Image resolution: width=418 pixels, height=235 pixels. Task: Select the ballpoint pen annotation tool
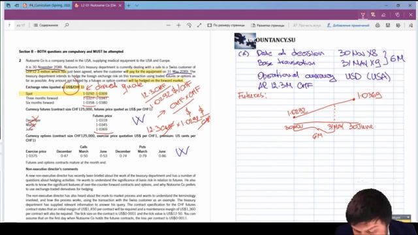[x=363, y=15]
